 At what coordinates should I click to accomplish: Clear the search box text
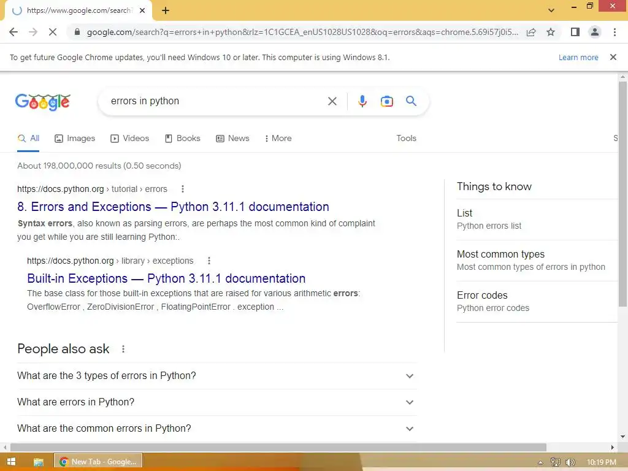click(x=332, y=101)
